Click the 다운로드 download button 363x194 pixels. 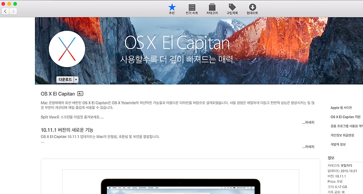[65, 80]
